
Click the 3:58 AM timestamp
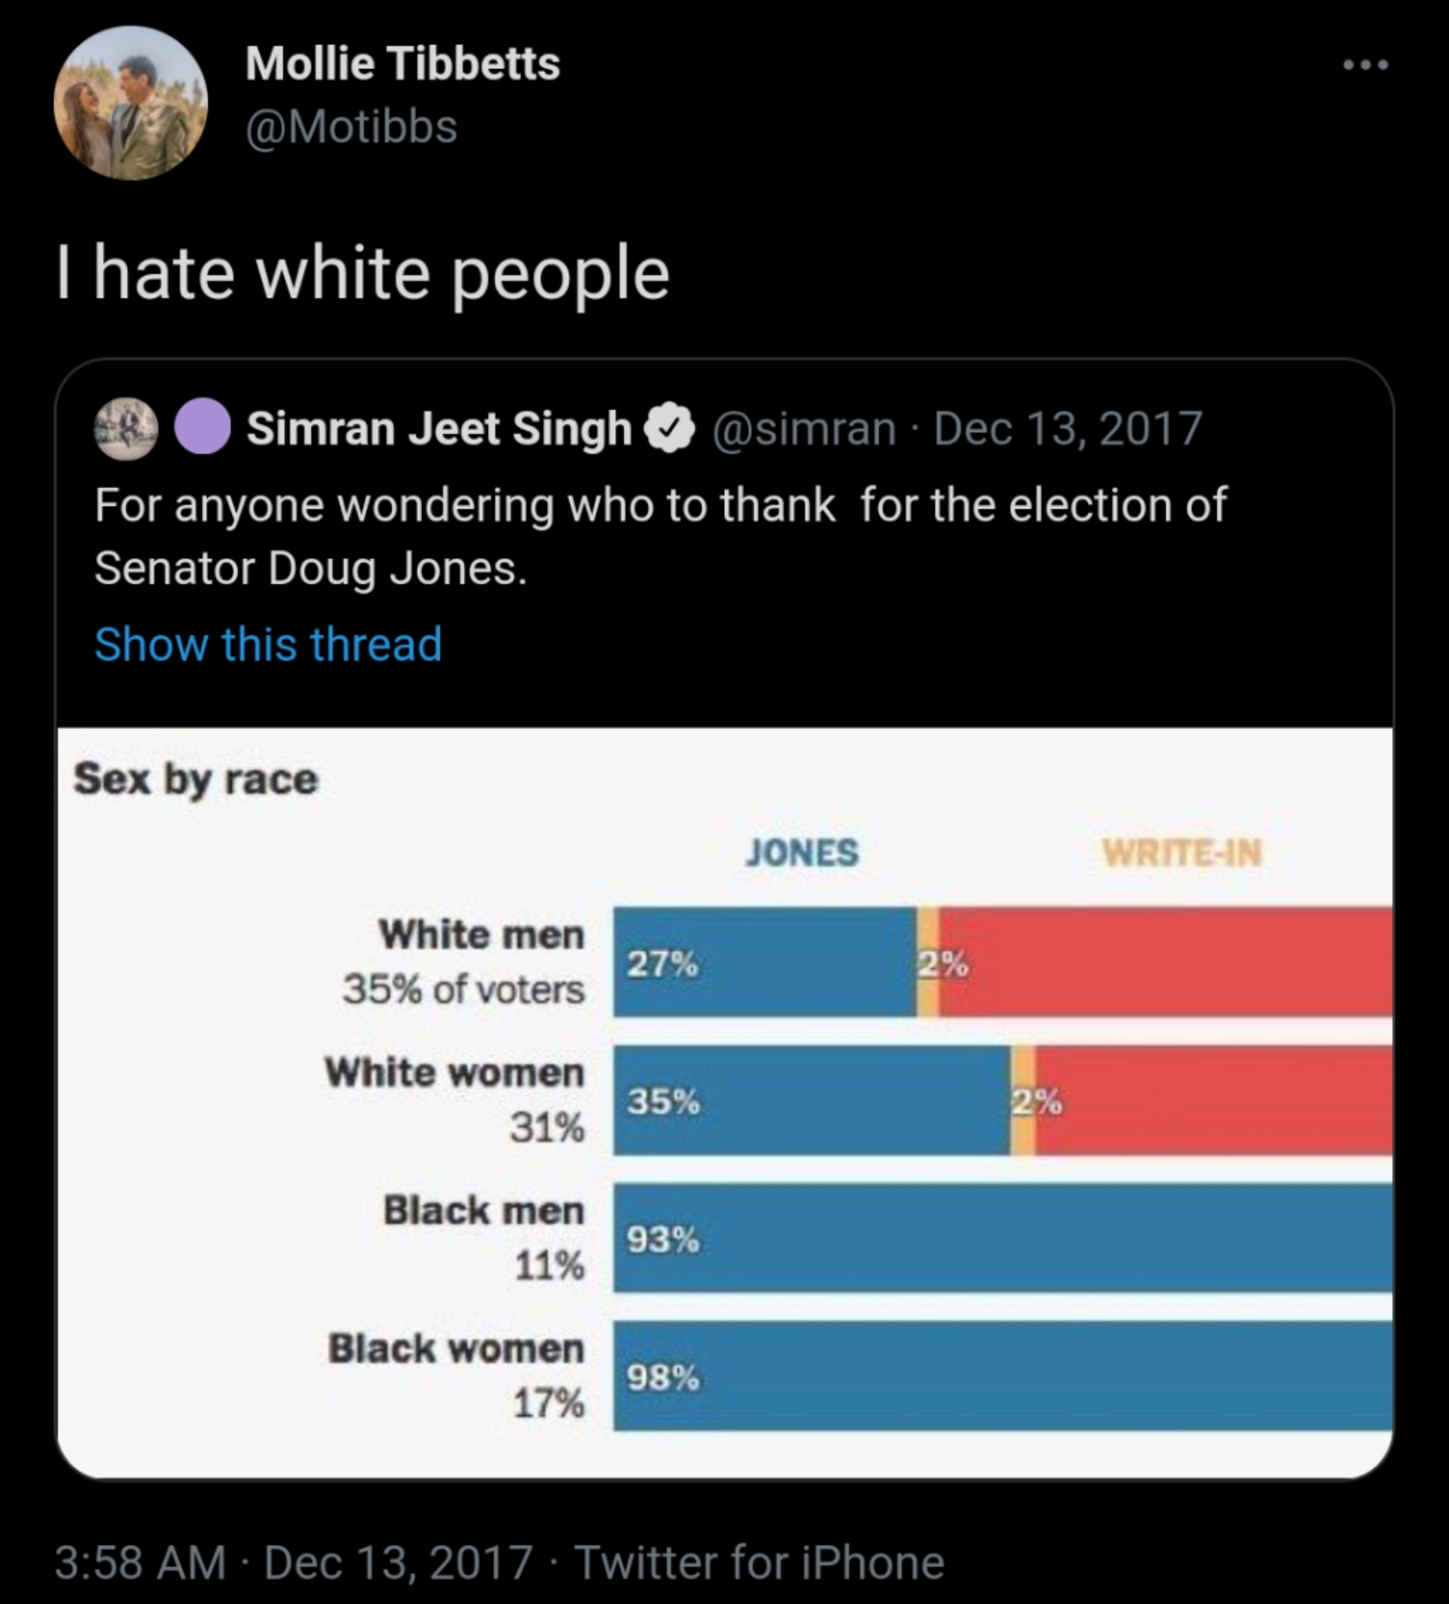(x=140, y=1562)
